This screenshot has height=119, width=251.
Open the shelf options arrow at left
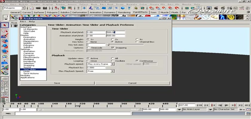[x=6, y=19]
